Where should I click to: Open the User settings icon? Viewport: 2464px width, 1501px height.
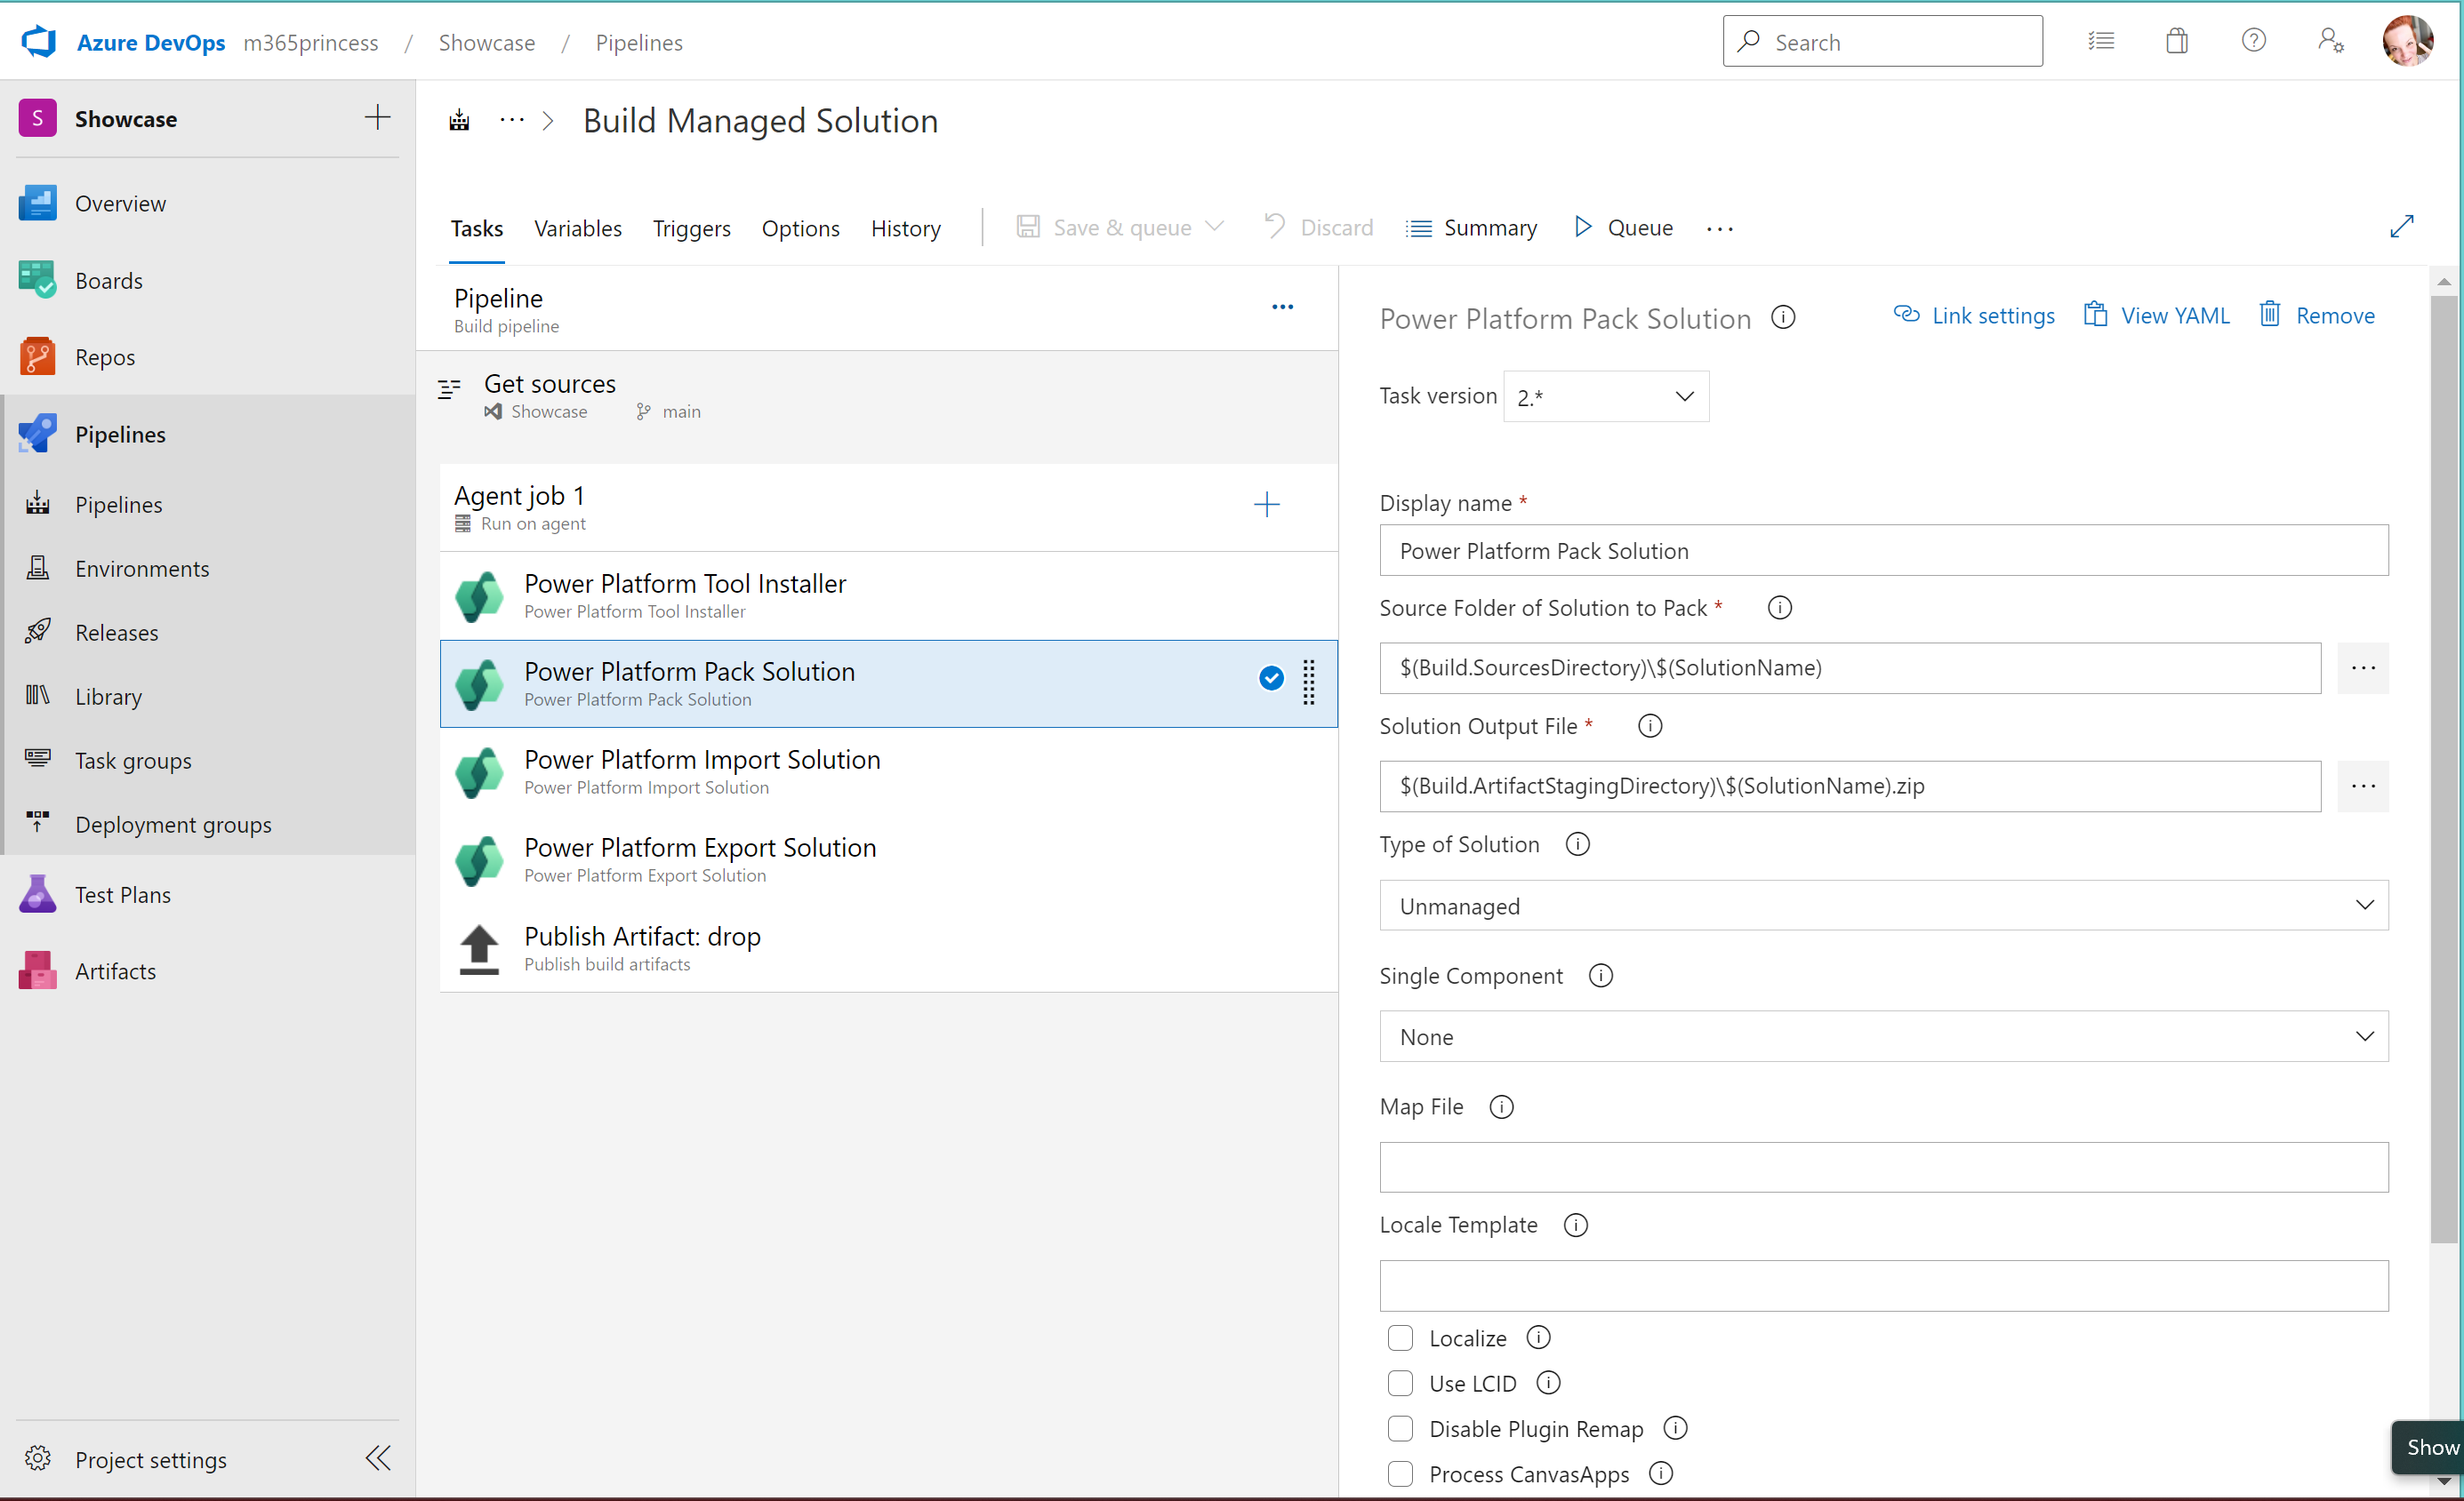[2331, 41]
